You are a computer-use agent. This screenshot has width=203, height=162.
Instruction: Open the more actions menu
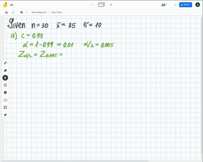point(175,5)
